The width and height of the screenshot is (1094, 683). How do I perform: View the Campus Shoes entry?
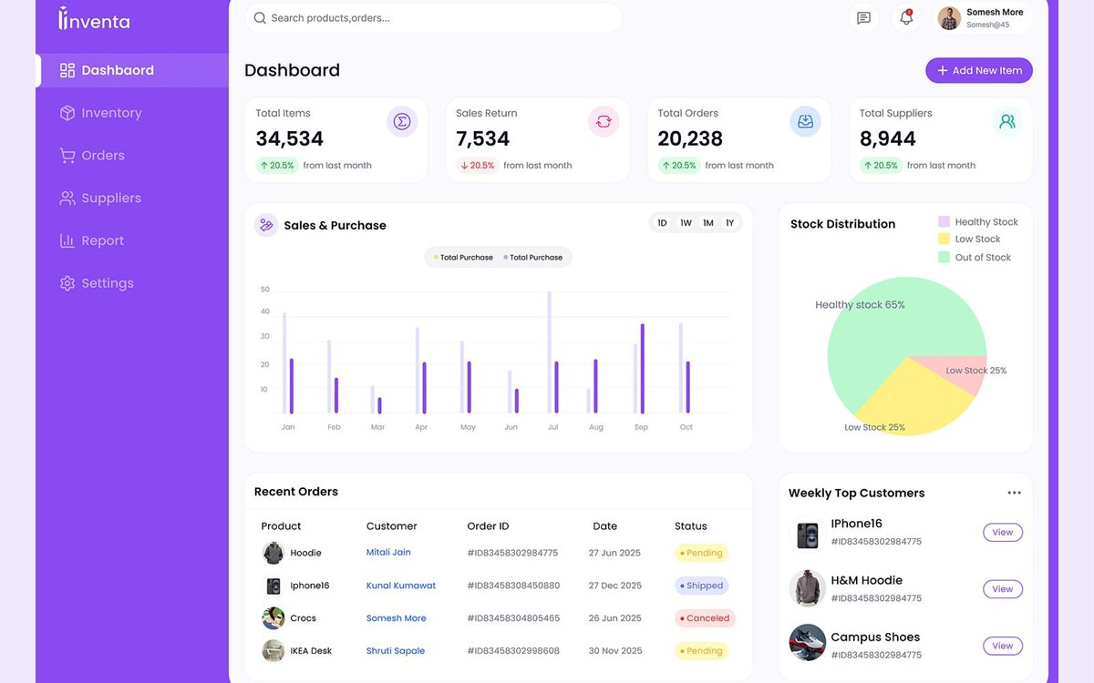tap(1003, 646)
